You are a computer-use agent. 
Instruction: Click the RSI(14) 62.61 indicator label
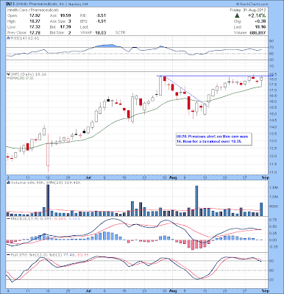(x=24, y=38)
